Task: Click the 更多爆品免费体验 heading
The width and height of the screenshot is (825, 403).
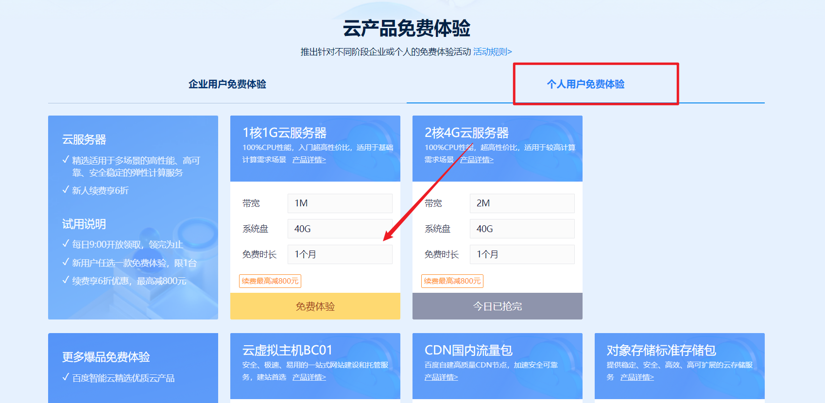Action: pyautogui.click(x=106, y=357)
